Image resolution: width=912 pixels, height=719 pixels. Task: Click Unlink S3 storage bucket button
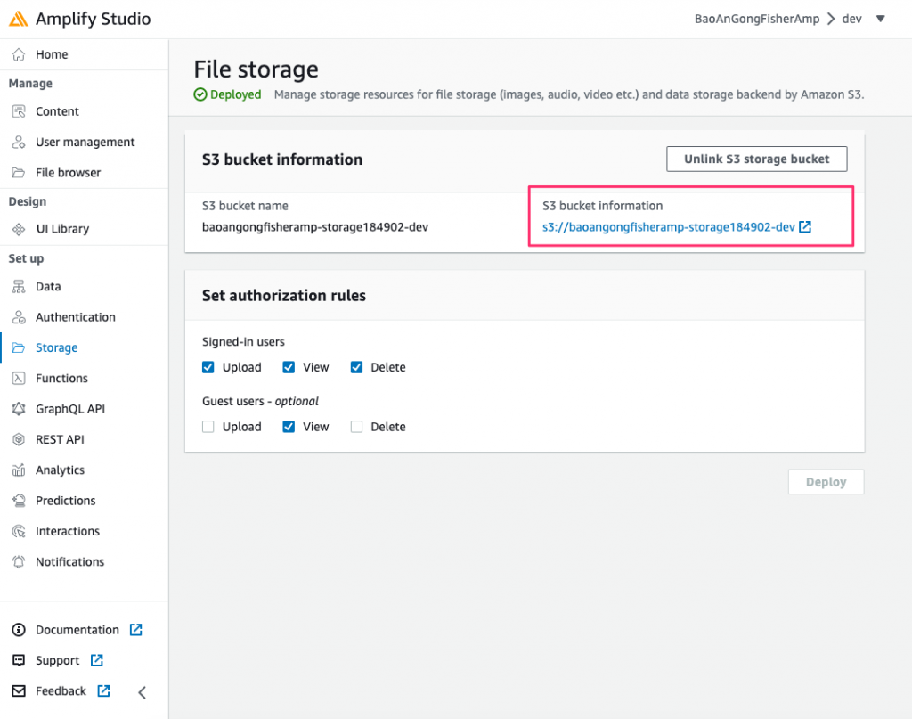coord(756,159)
